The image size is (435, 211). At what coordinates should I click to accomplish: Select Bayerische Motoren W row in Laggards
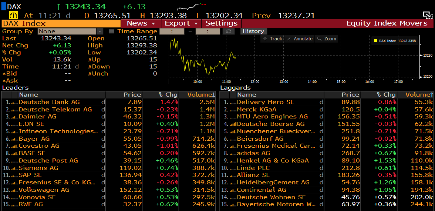click(327, 204)
